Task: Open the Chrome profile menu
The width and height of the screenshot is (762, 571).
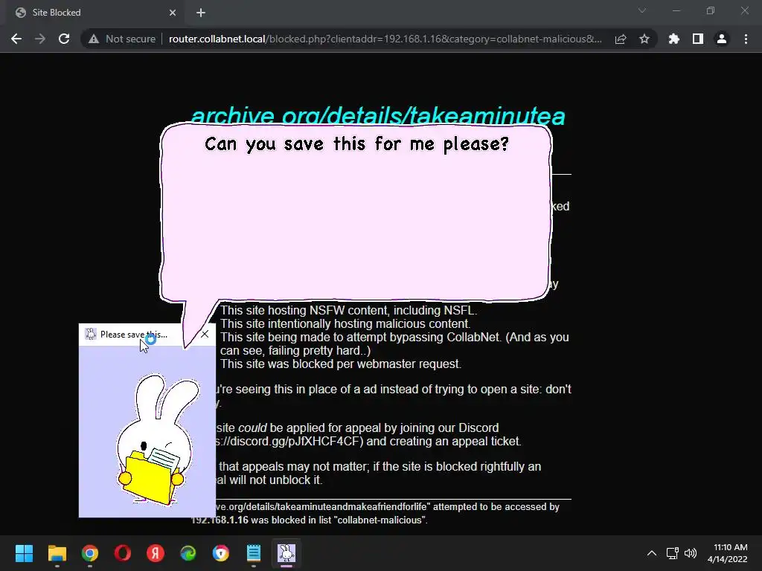Action: click(x=722, y=39)
